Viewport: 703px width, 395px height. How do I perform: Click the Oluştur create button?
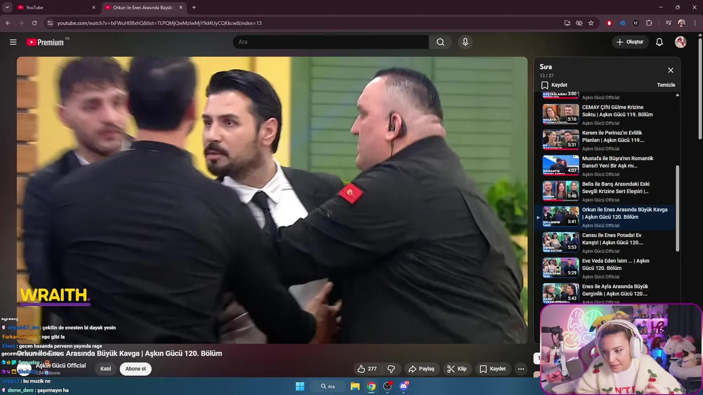coord(630,42)
